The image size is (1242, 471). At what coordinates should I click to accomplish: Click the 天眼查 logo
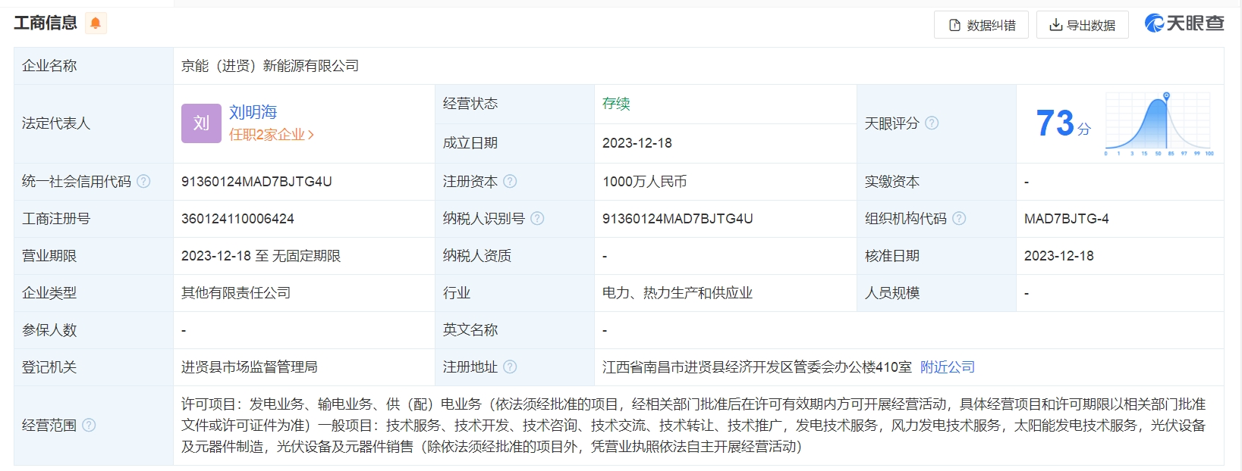click(x=1184, y=23)
